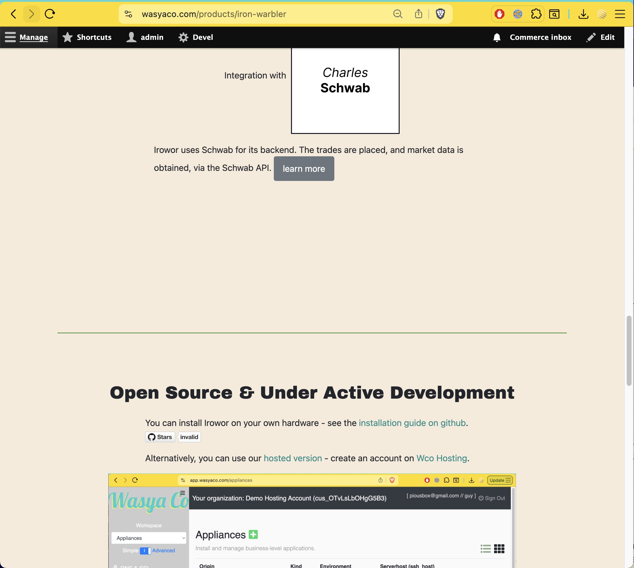Screen dimensions: 634x568
Task: Open the Extensions puzzle icon
Action: click(x=536, y=14)
